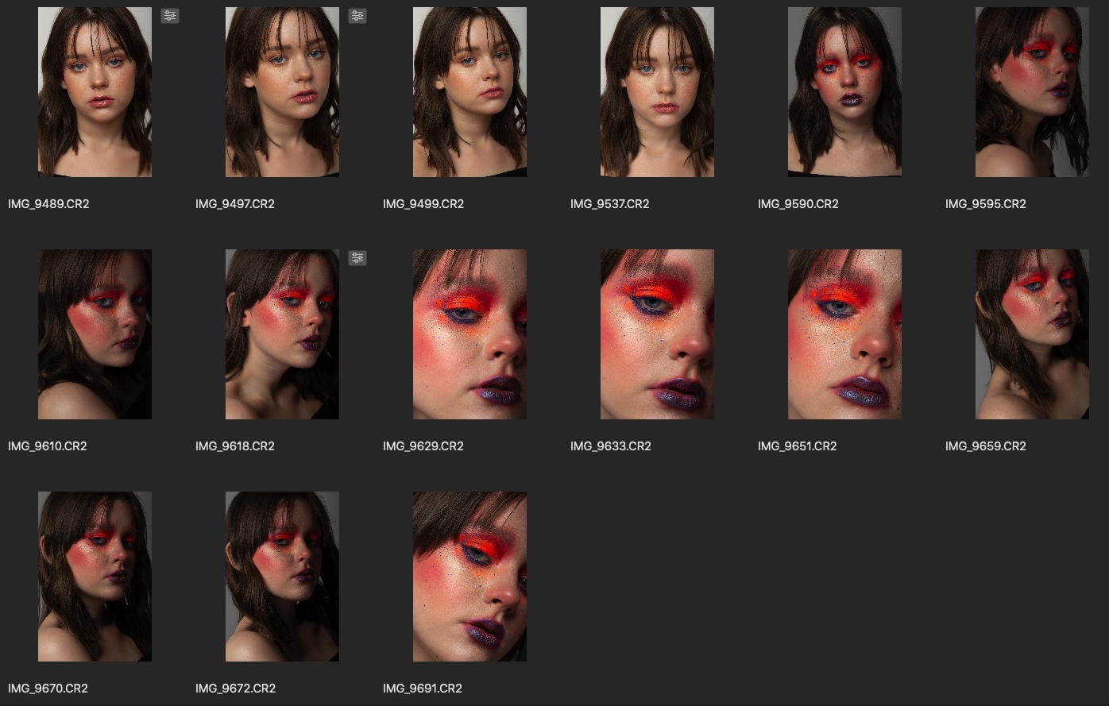Pick the IMG_9659.CR2 photo thumbnail

(x=1032, y=334)
